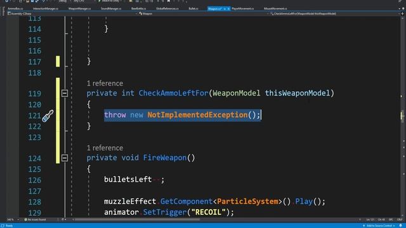This screenshot has width=406, height=228.
Task: Click the "RECOIL" string literal
Action: 209,212
